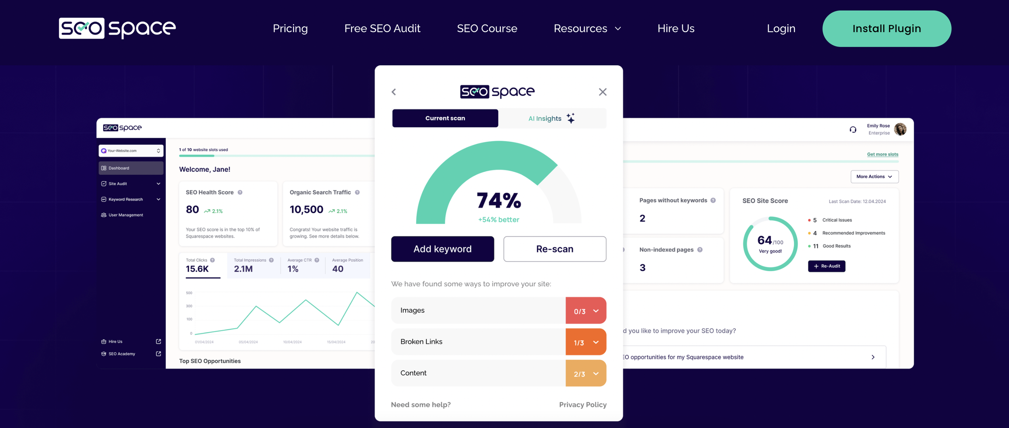
Task: Click the dashboard SEOspace logo
Action: (122, 128)
